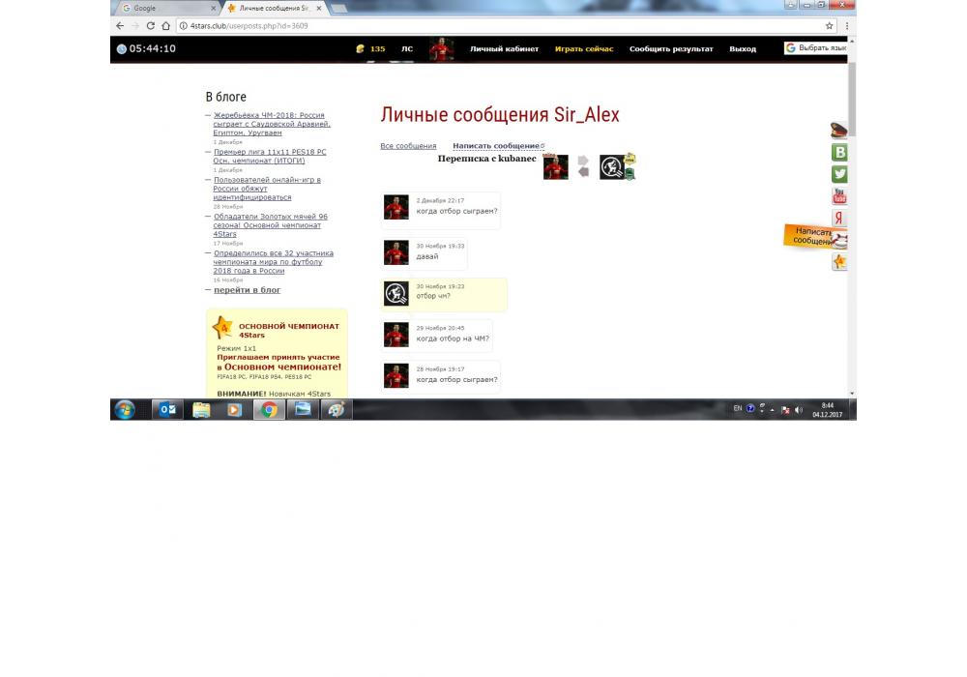Click the EN language indicator in tray
Image resolution: width=967 pixels, height=677 pixels.
click(x=737, y=409)
